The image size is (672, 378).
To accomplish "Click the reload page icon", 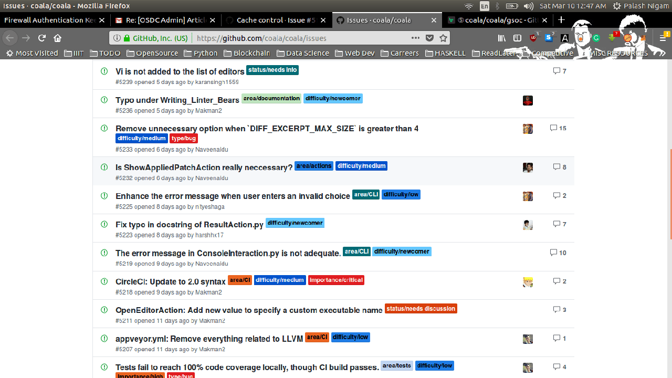I will (x=41, y=38).
